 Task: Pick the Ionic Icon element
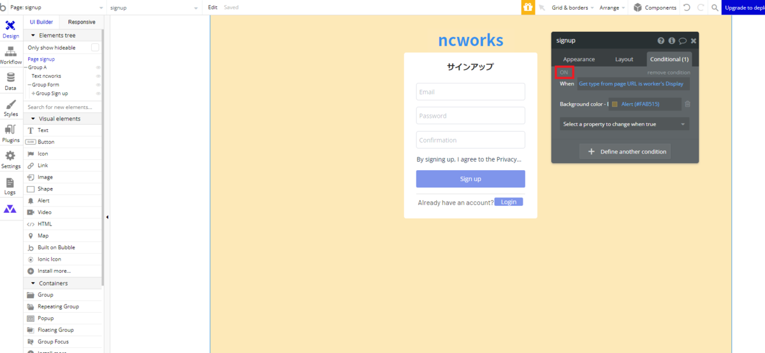click(62, 259)
